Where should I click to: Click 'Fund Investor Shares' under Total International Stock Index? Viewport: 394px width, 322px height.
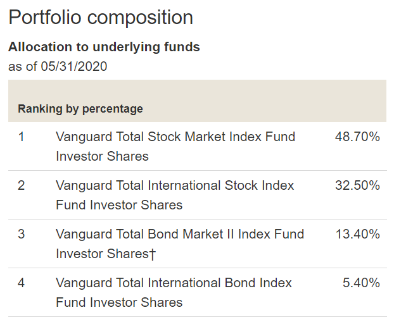[119, 205]
